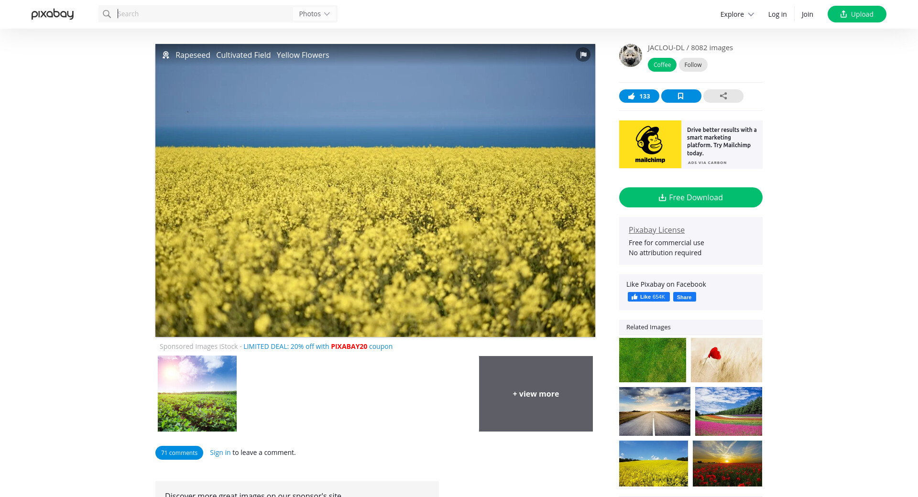Open the Pixabay License link
The width and height of the screenshot is (918, 497).
tap(656, 230)
